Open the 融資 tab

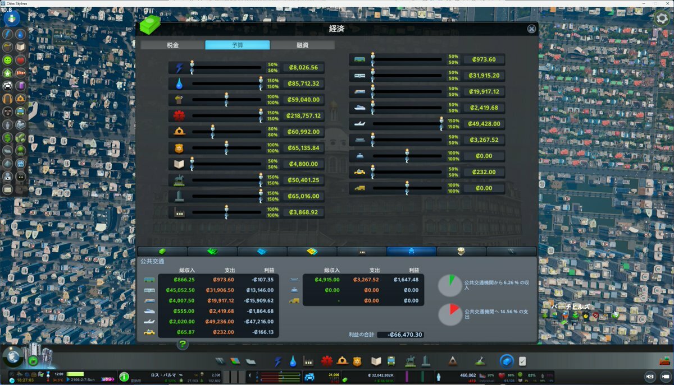tap(302, 45)
